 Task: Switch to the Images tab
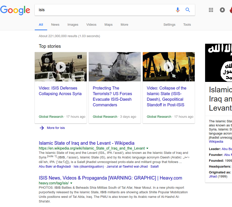click(x=73, y=25)
